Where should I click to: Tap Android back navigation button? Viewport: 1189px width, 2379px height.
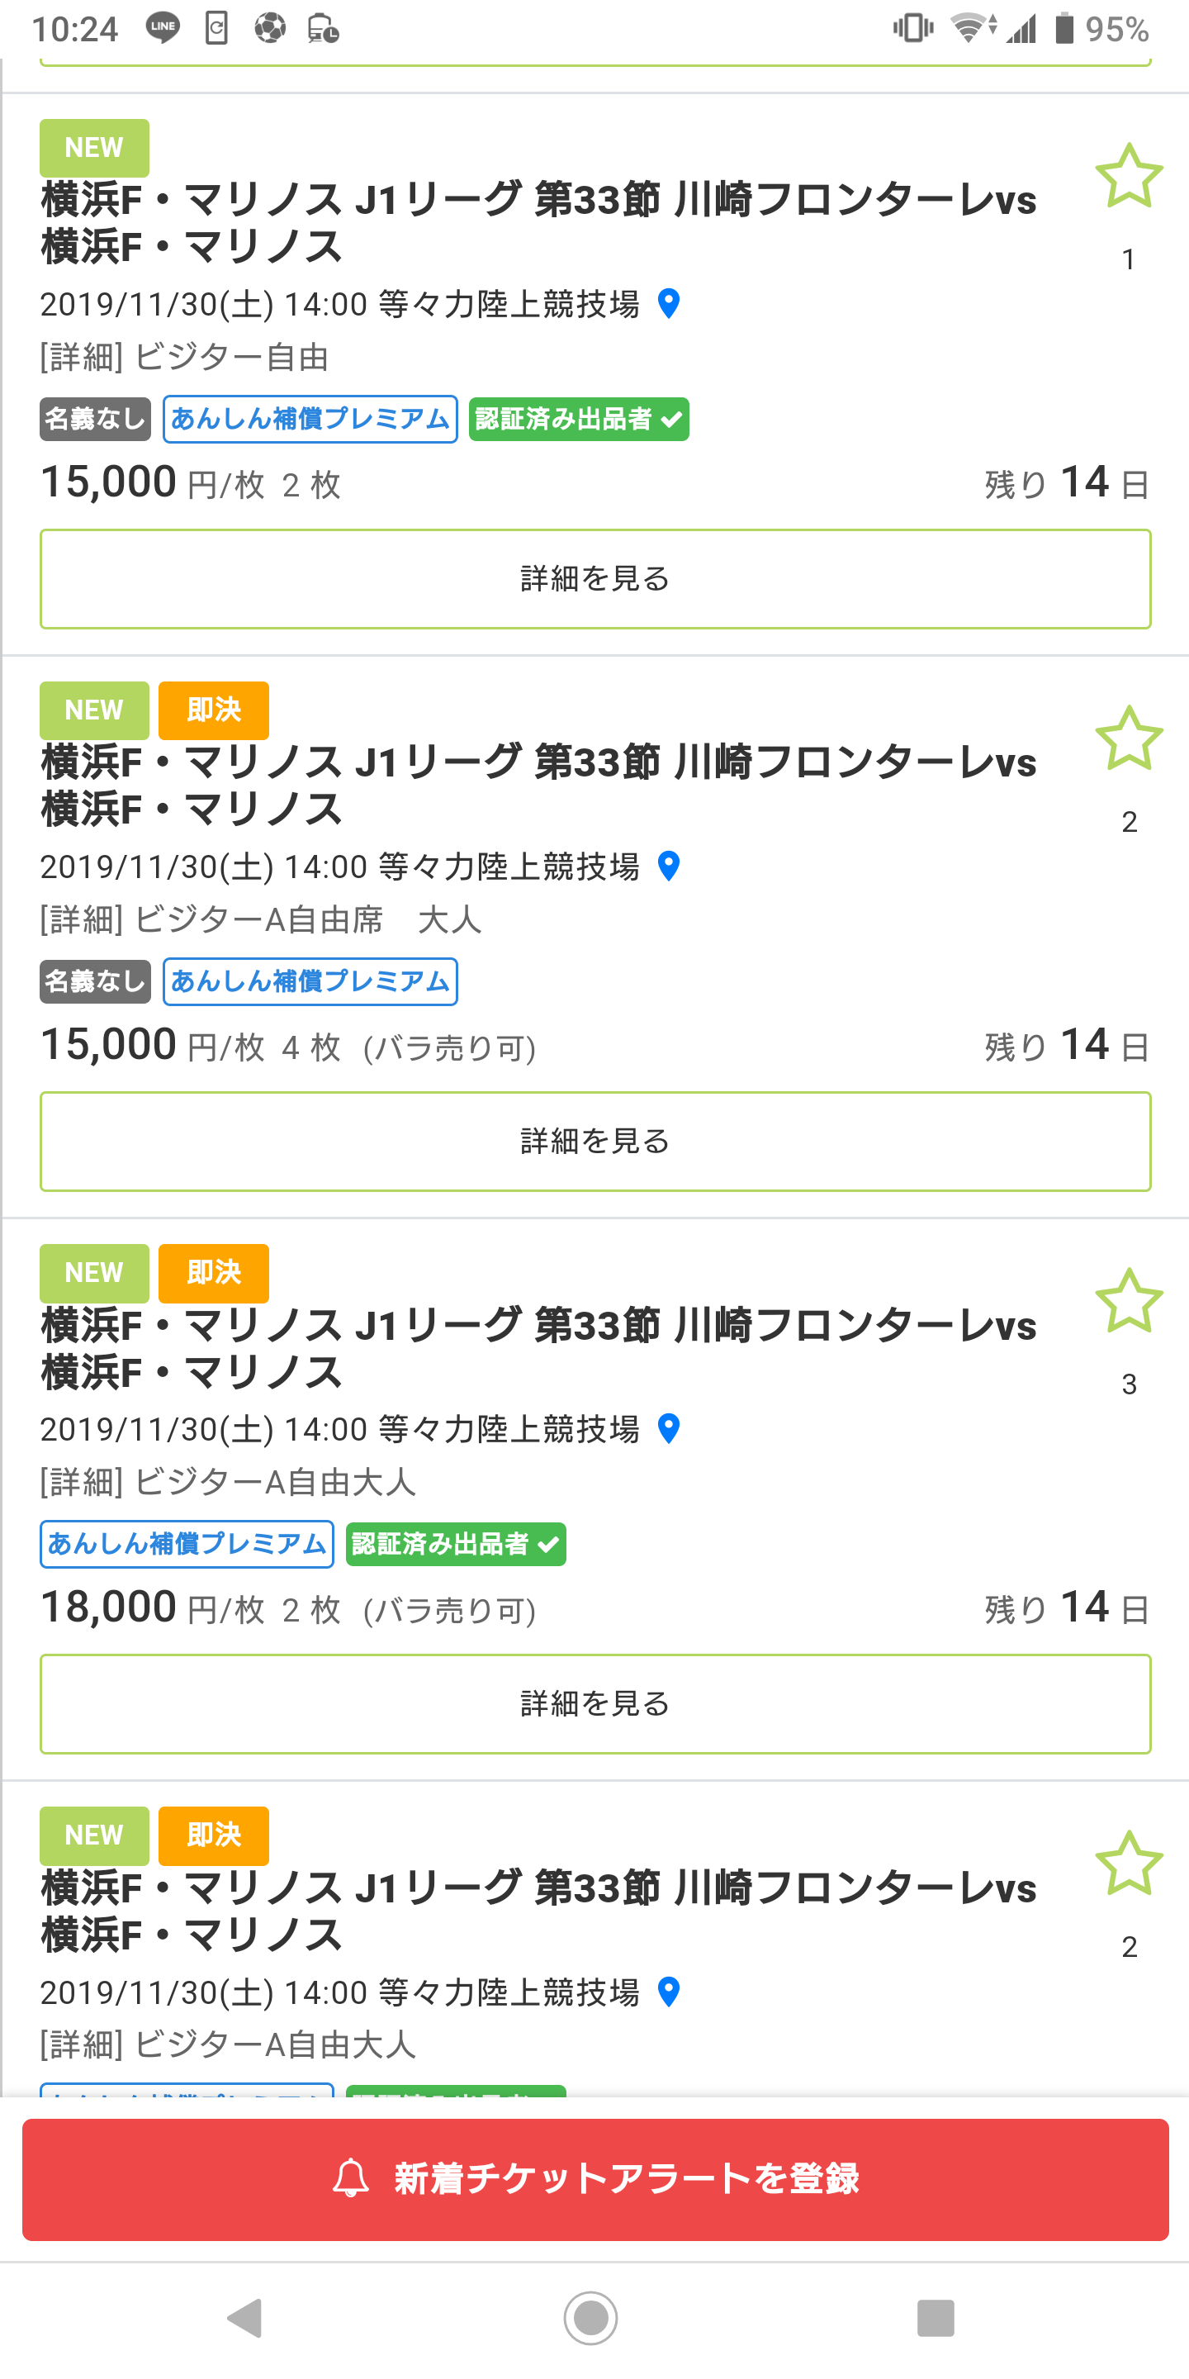coord(245,2318)
